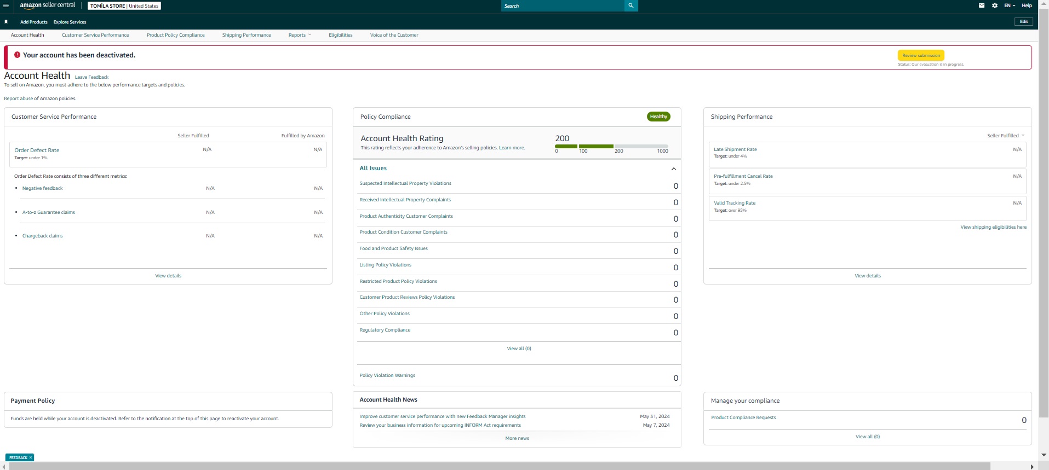Open the Order Defect Rate link

pyautogui.click(x=37, y=150)
